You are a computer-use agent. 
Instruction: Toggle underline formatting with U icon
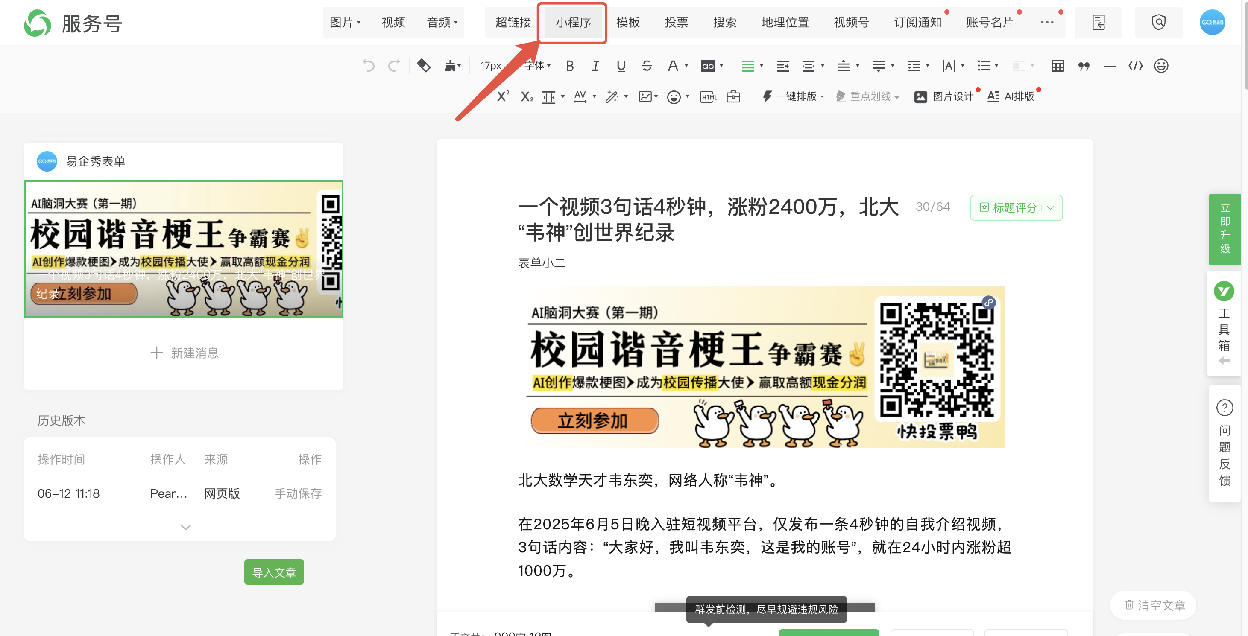tap(621, 66)
